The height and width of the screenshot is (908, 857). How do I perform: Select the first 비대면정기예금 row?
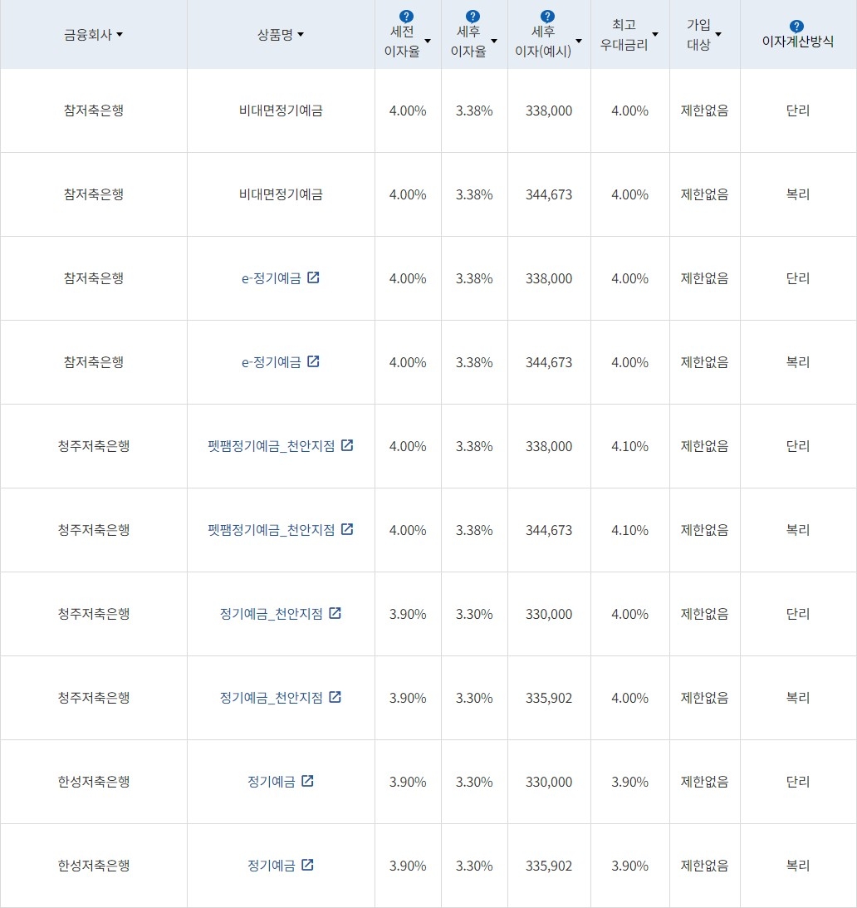pyautogui.click(x=281, y=110)
